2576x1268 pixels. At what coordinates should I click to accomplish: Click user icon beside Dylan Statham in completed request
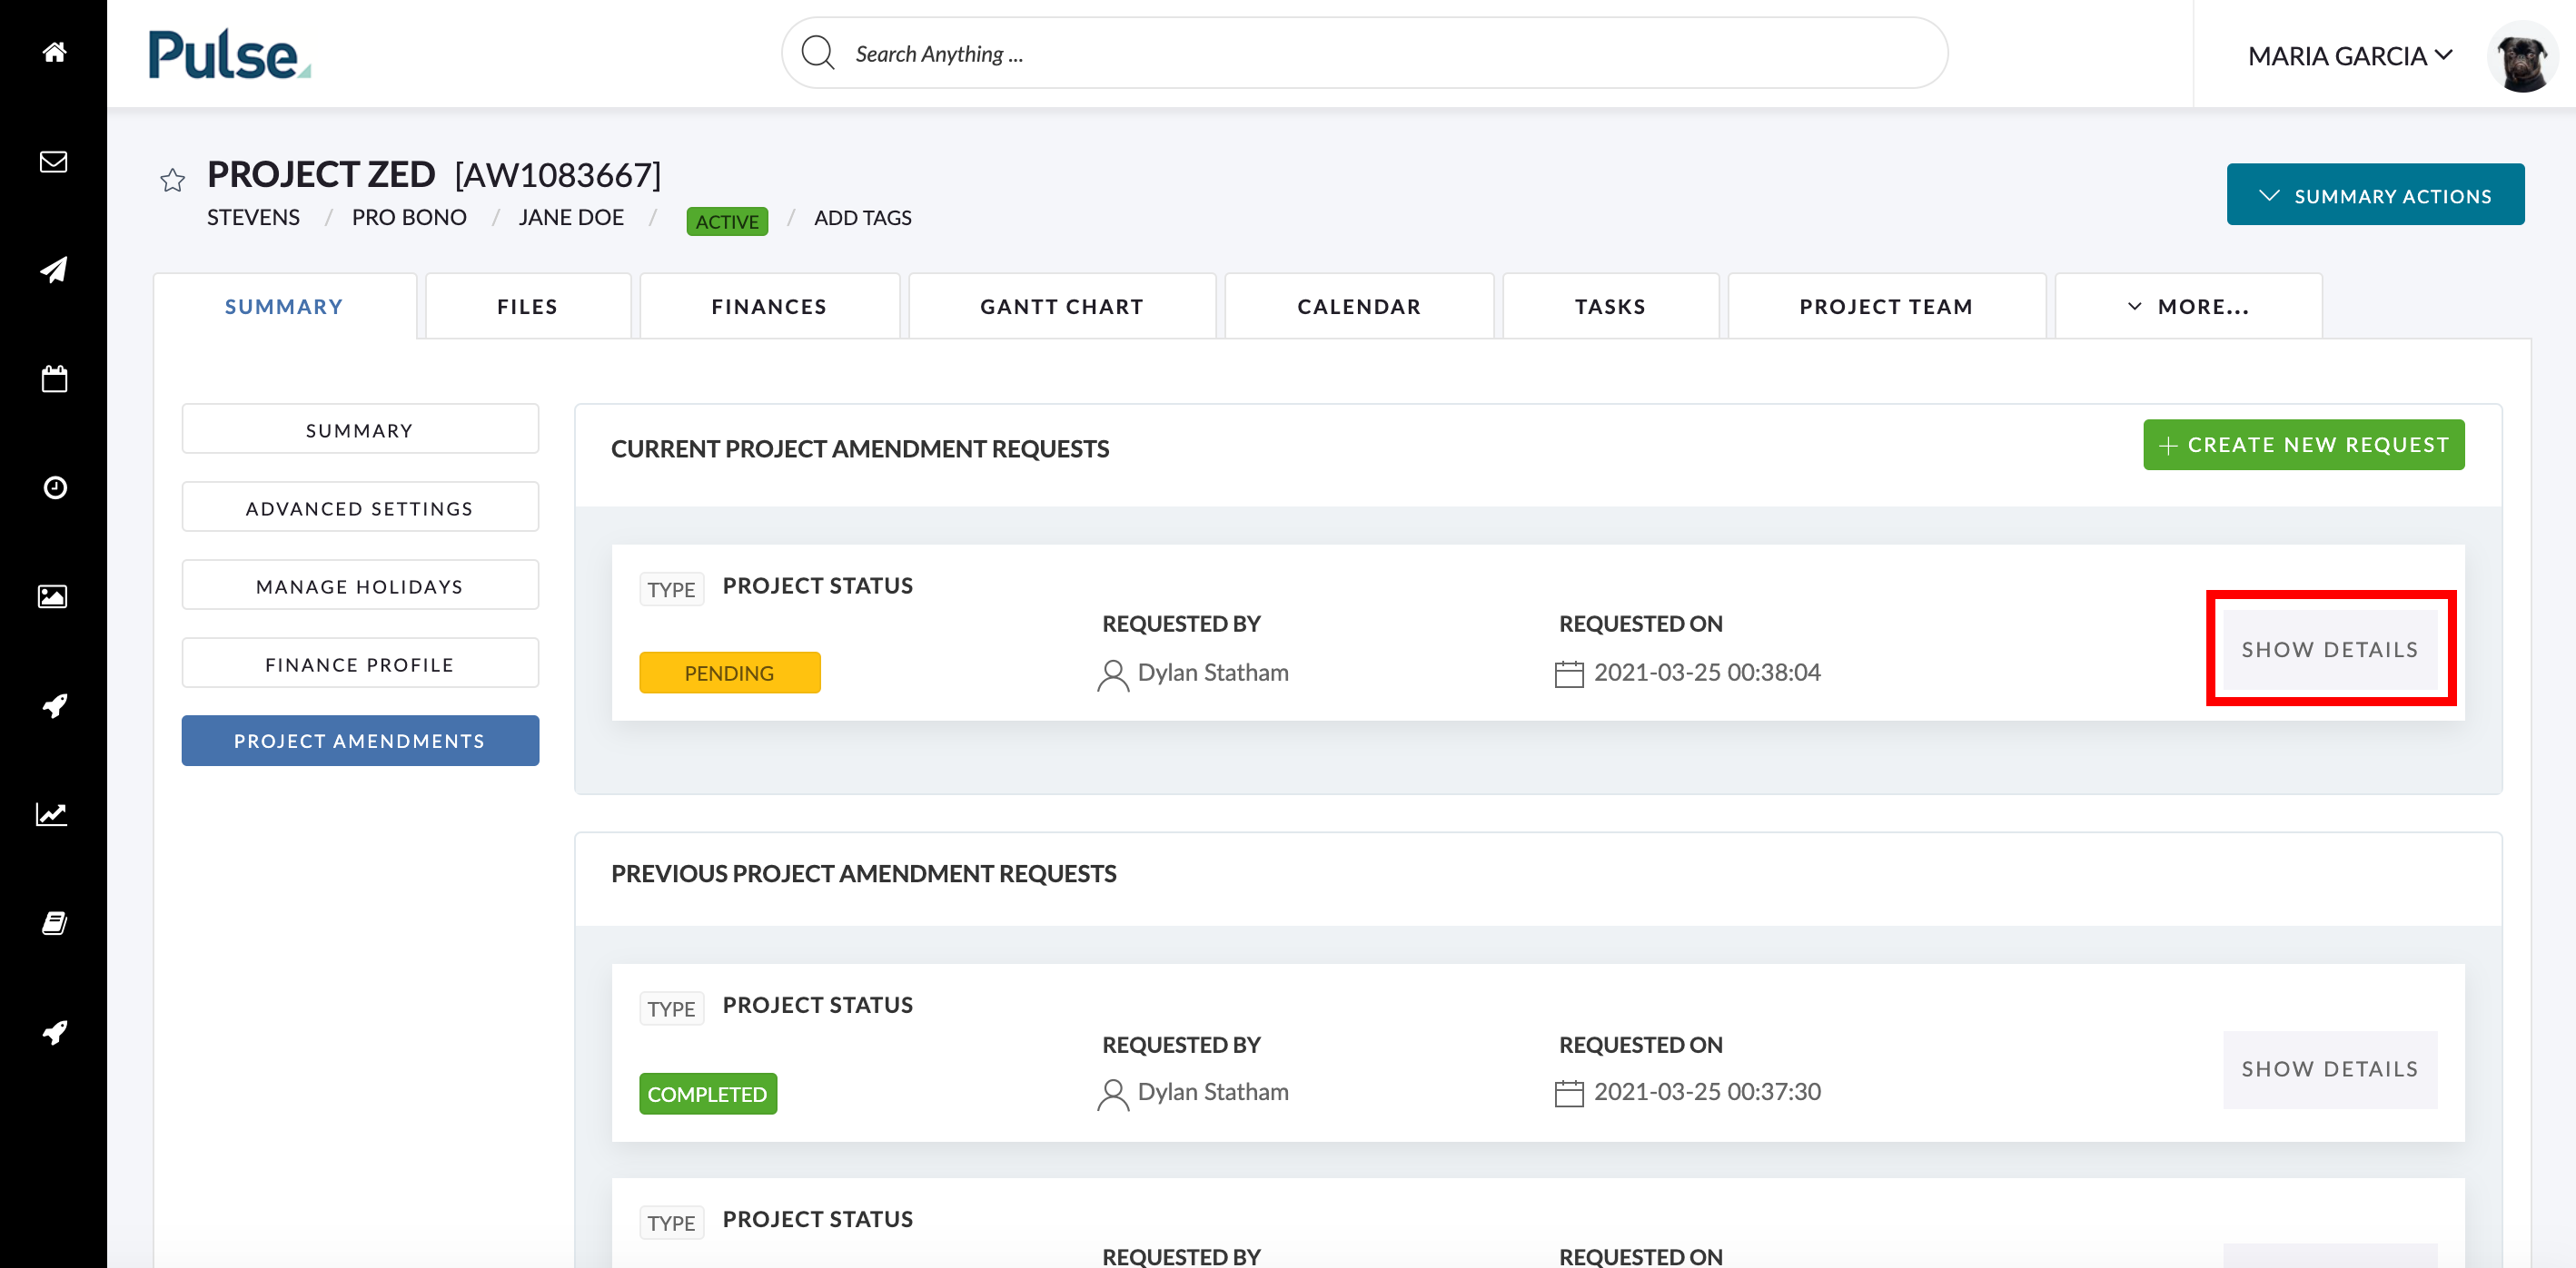click(x=1112, y=1094)
